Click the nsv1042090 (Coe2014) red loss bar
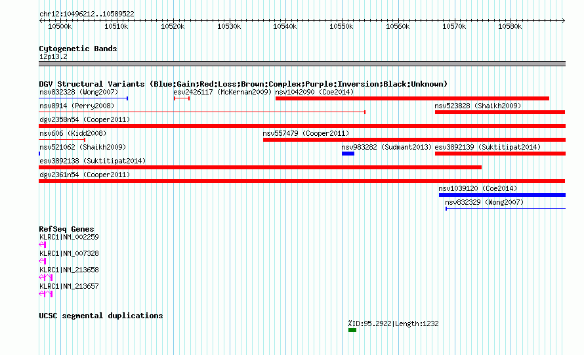This screenshot has width=584, height=355. click(x=412, y=98)
